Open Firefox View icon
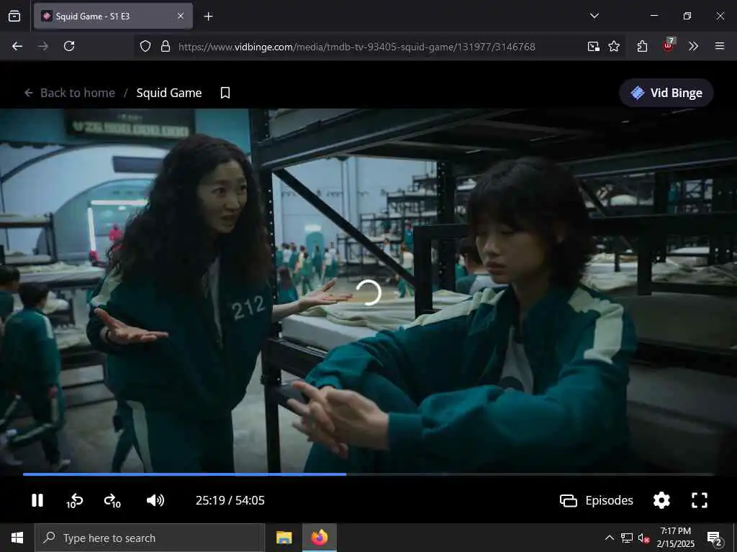 [14, 17]
